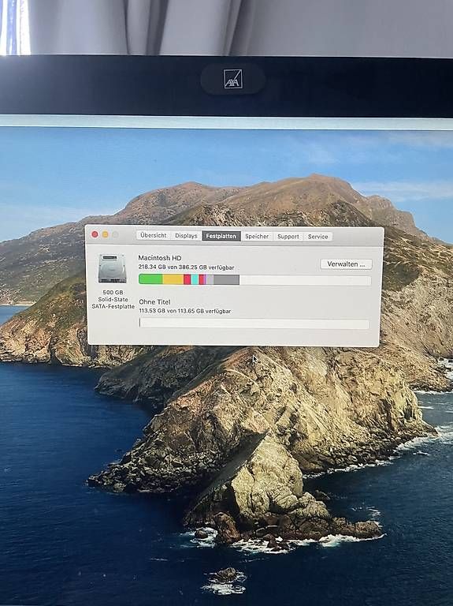Open the Displays tab

pyautogui.click(x=186, y=235)
